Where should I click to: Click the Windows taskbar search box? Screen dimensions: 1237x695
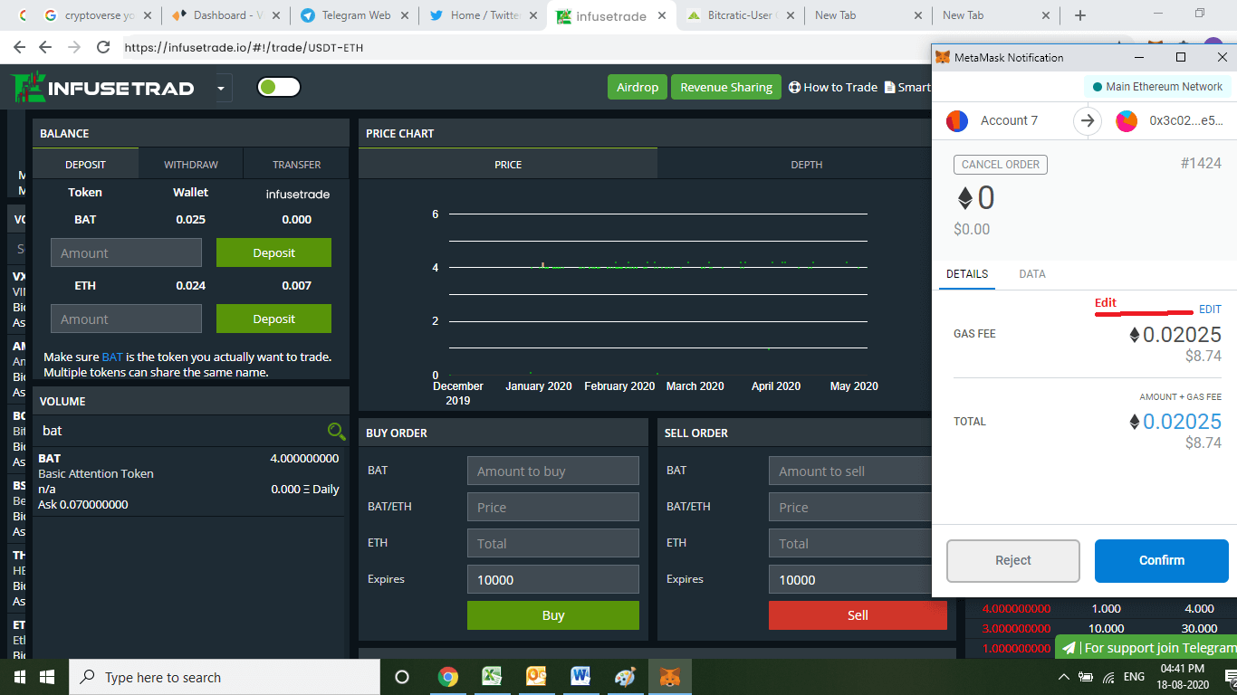225,677
